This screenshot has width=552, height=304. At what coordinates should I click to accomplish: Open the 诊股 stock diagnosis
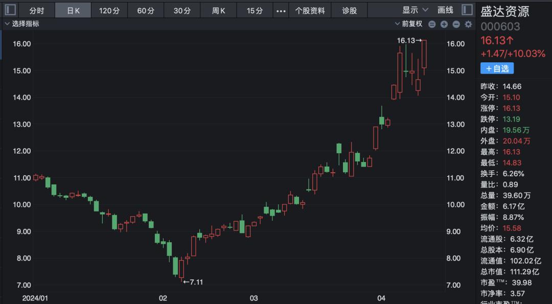pos(350,11)
